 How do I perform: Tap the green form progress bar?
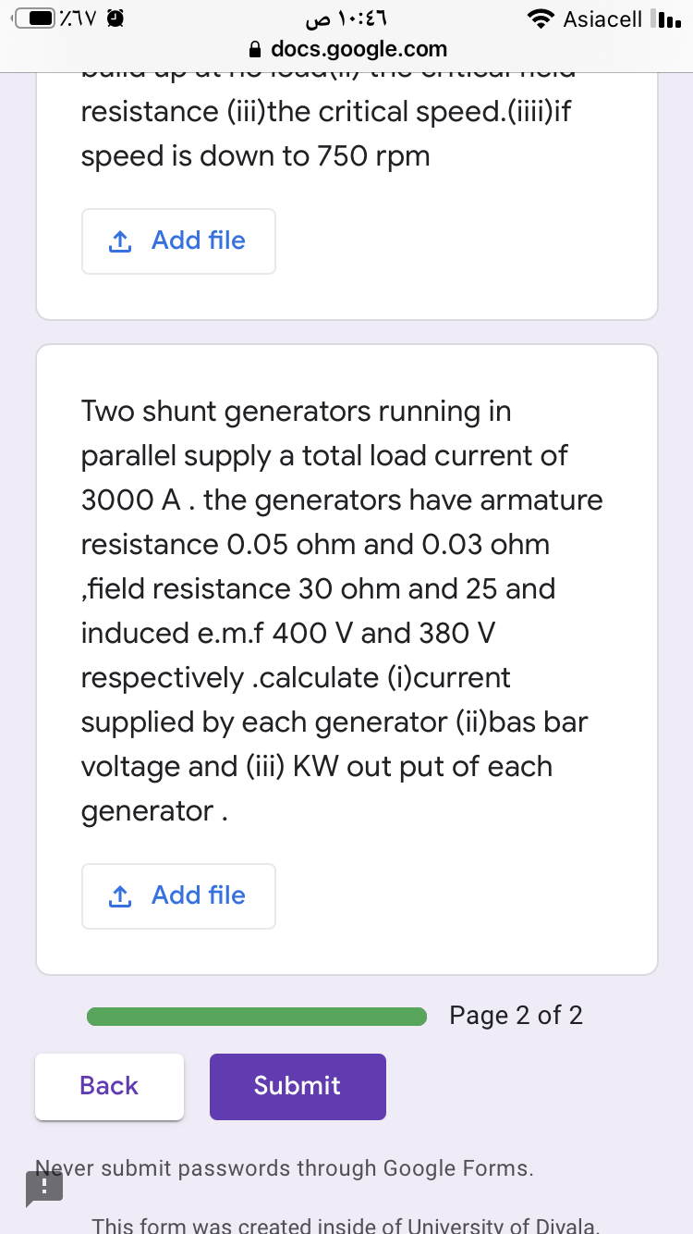[257, 1017]
